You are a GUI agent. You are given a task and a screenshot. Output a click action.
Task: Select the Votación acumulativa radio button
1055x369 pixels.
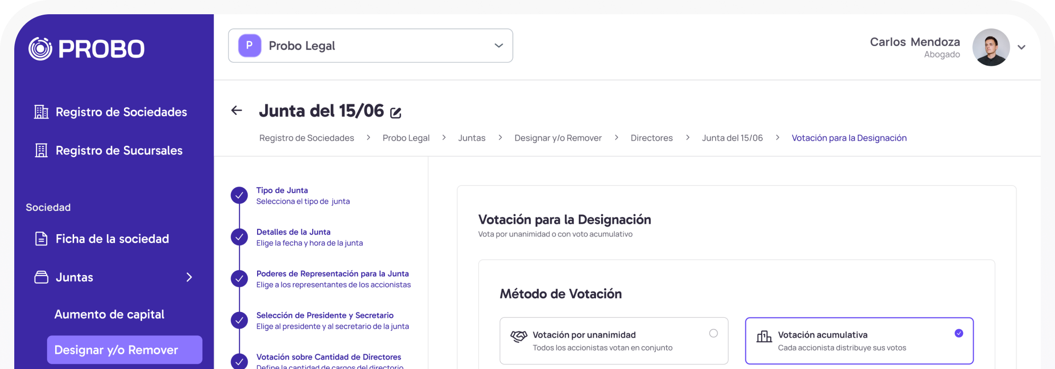(x=959, y=333)
